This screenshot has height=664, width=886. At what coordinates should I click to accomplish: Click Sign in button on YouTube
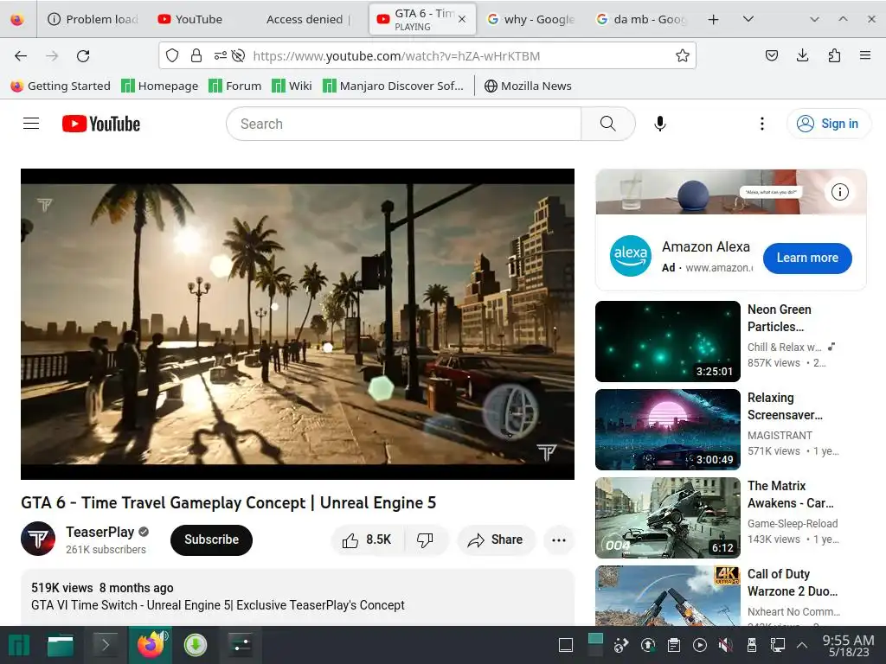coord(828,124)
